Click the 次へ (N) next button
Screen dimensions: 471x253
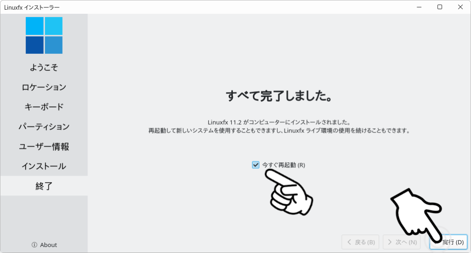(402, 242)
